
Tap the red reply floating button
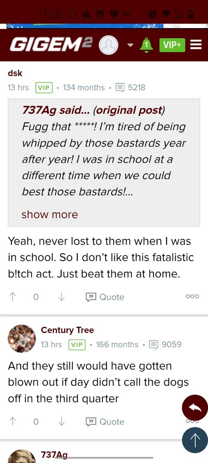click(x=195, y=407)
